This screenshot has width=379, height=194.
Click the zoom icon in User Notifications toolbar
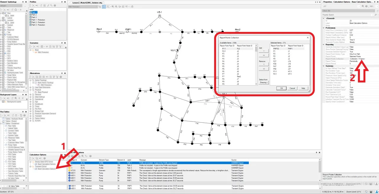[x=83, y=156]
